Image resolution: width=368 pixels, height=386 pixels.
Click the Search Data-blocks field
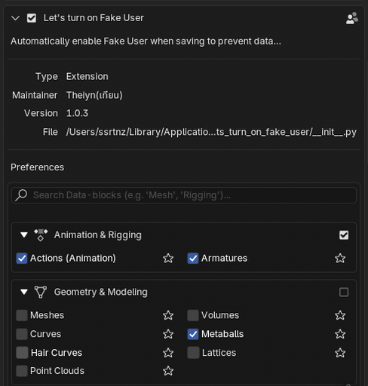click(x=184, y=195)
